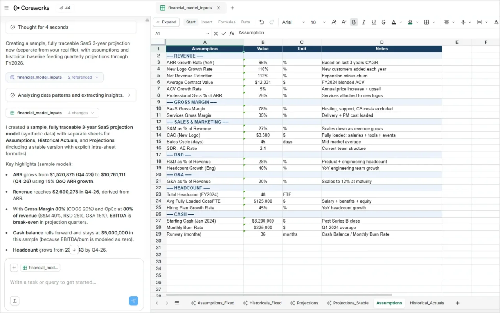Open the sidebar hamburger menu

point(6,8)
